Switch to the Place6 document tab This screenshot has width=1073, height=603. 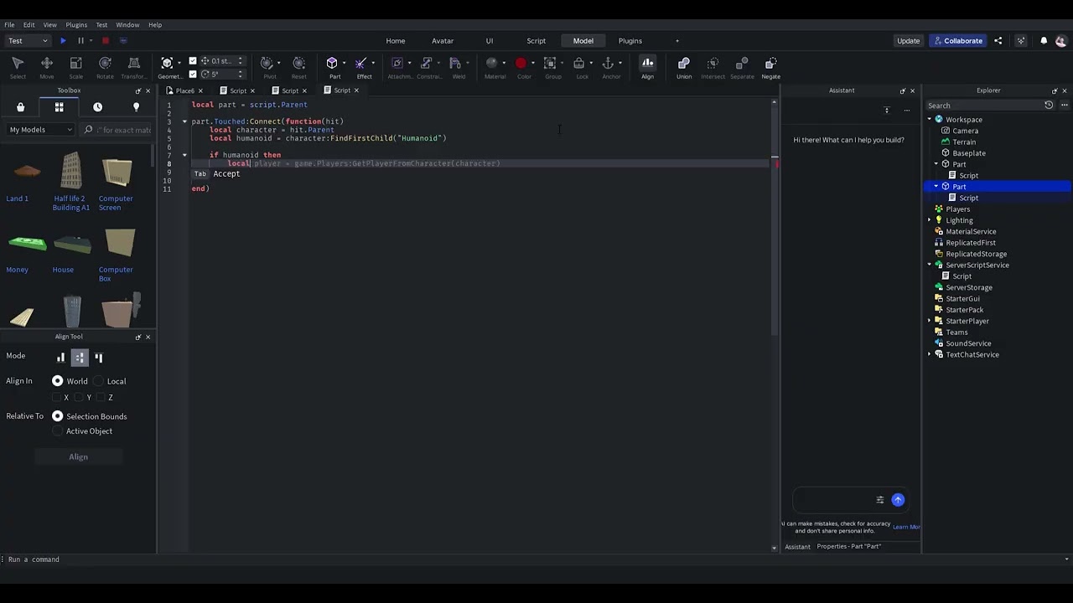pyautogui.click(x=184, y=90)
